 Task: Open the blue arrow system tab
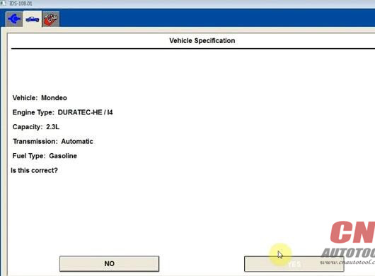tap(14, 19)
